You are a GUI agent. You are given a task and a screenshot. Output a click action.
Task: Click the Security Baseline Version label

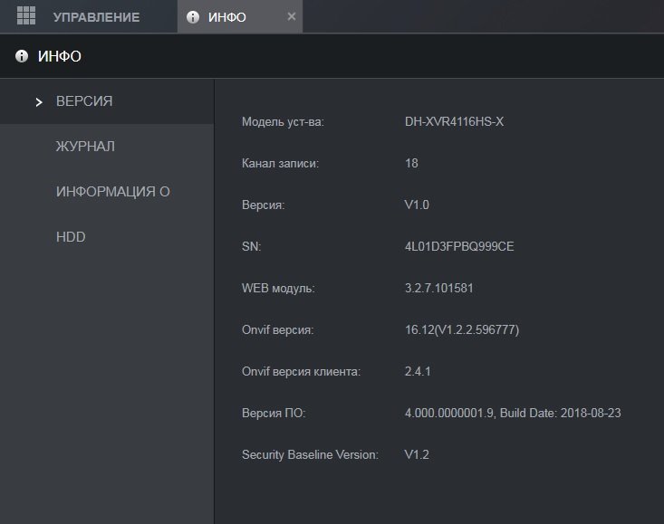(310, 454)
